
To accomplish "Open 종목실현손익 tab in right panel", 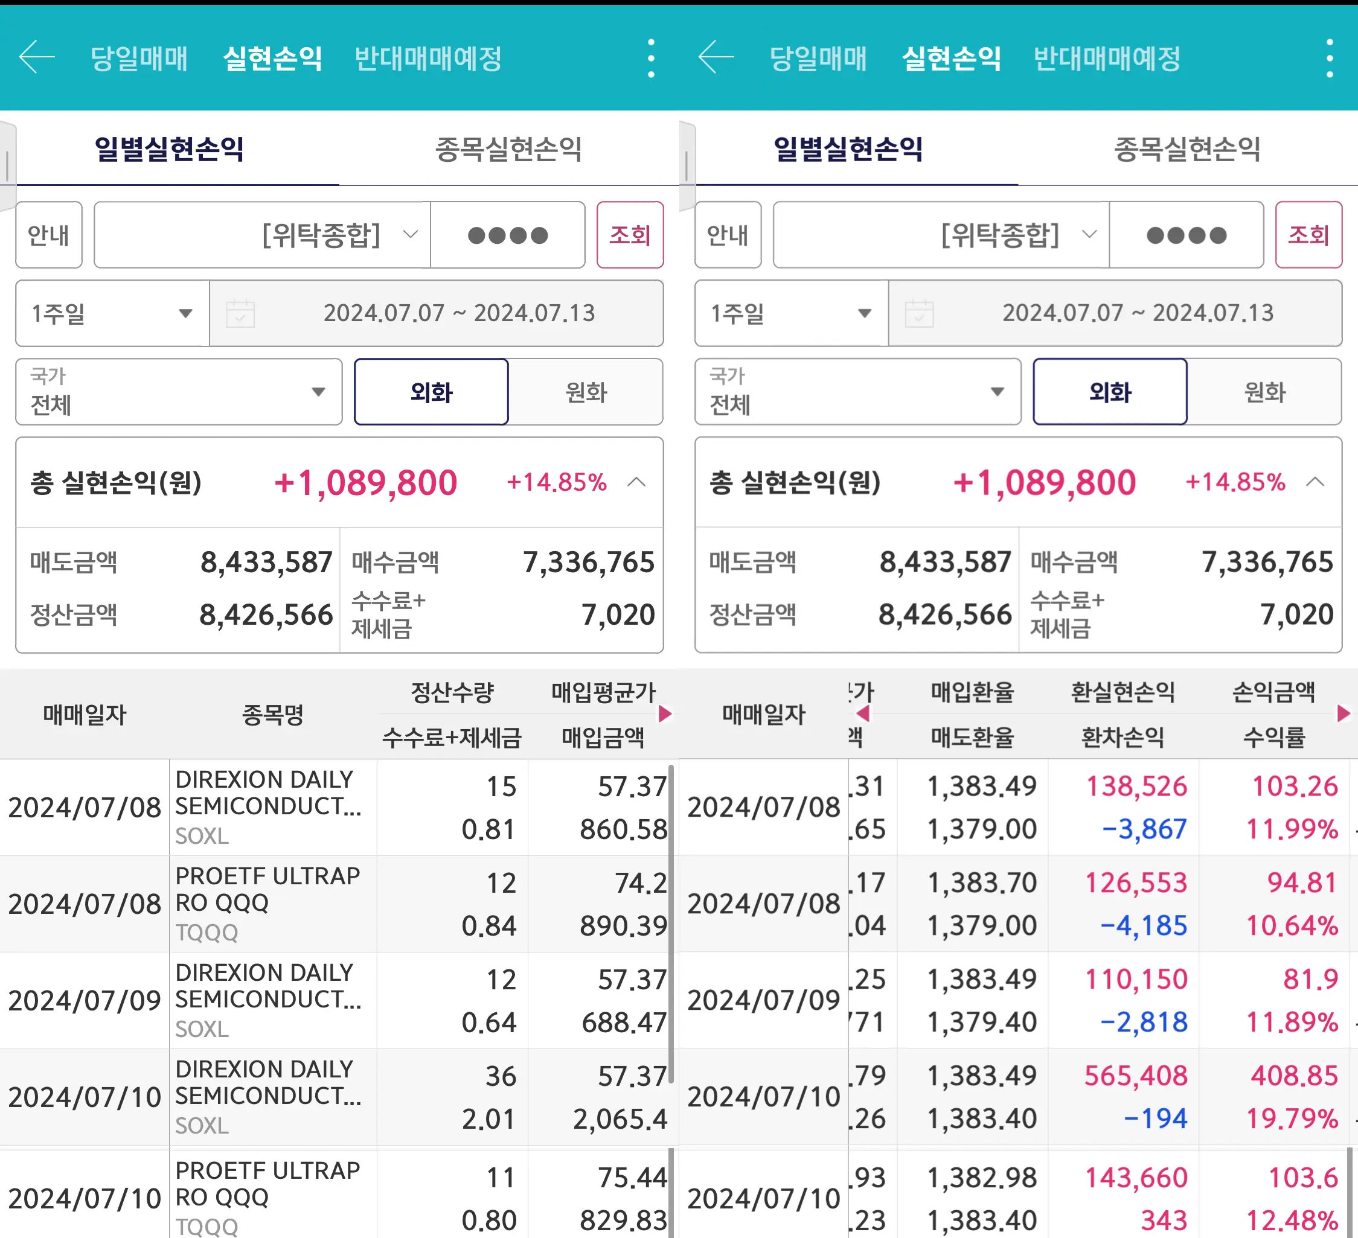I will click(x=1188, y=148).
